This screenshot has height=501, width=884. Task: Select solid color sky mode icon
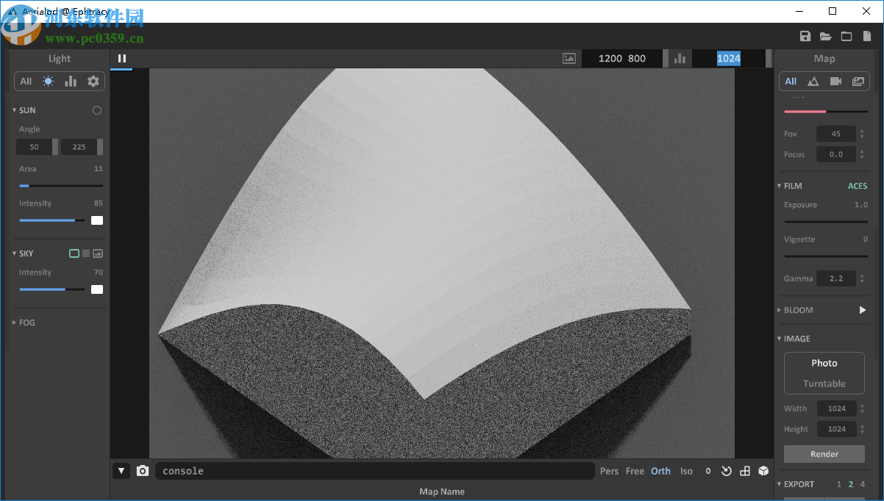pyautogui.click(x=74, y=253)
